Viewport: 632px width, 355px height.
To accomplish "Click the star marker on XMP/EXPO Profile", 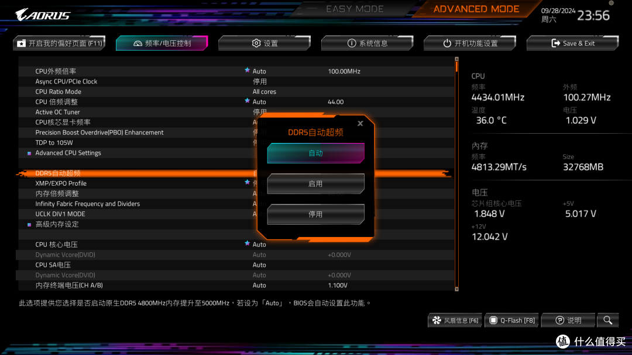I will (247, 182).
